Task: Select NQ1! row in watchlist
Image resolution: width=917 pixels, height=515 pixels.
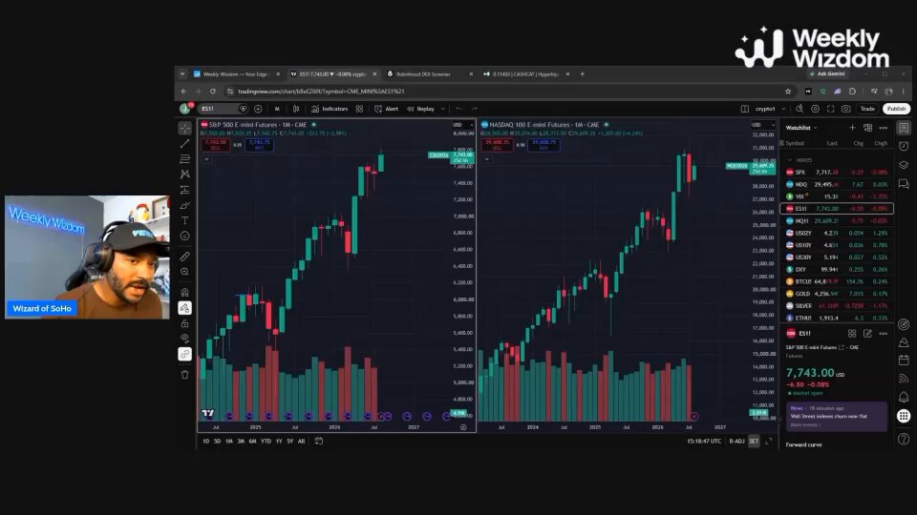Action: (837, 220)
